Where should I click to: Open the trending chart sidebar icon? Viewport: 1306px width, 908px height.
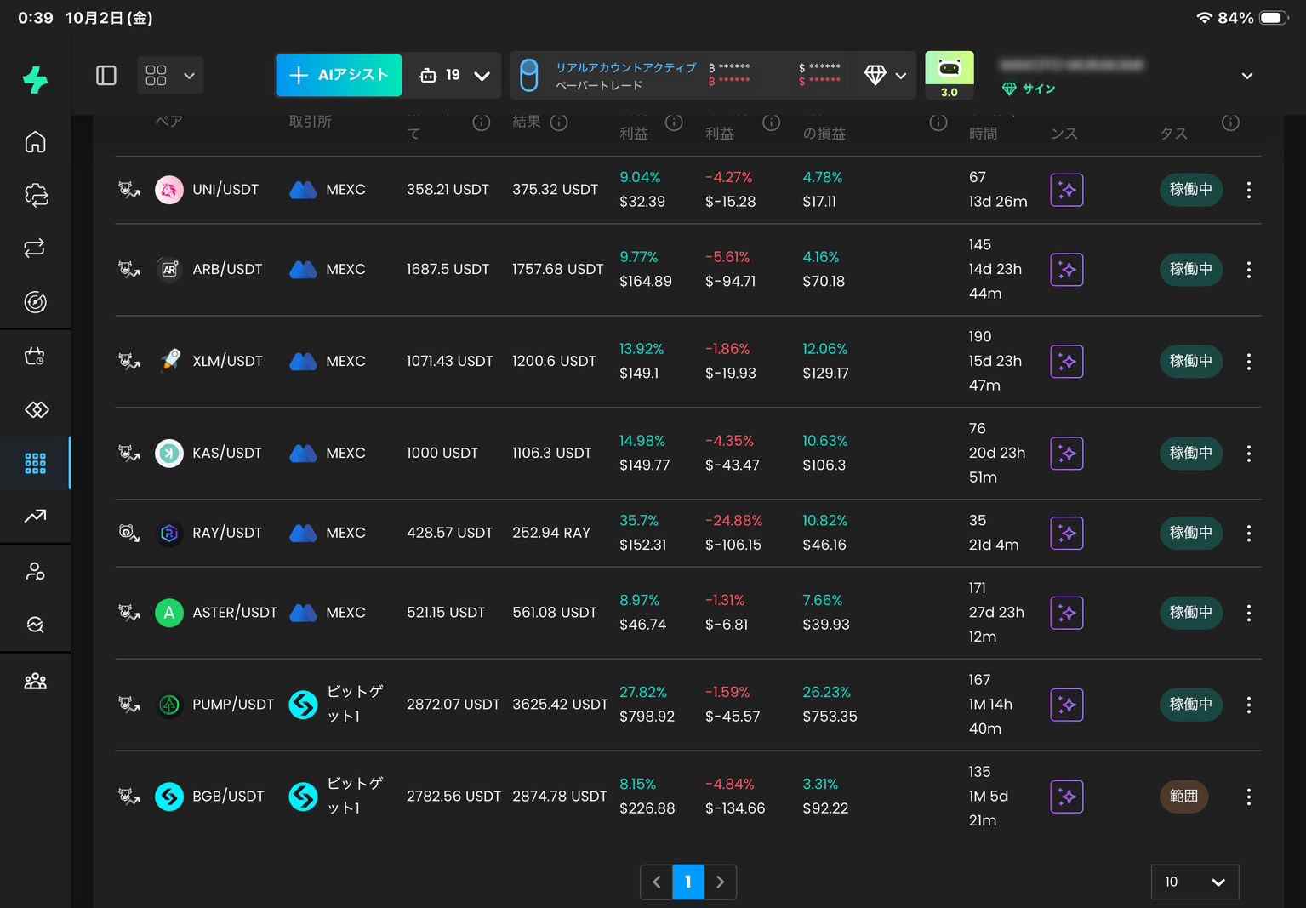pyautogui.click(x=35, y=516)
